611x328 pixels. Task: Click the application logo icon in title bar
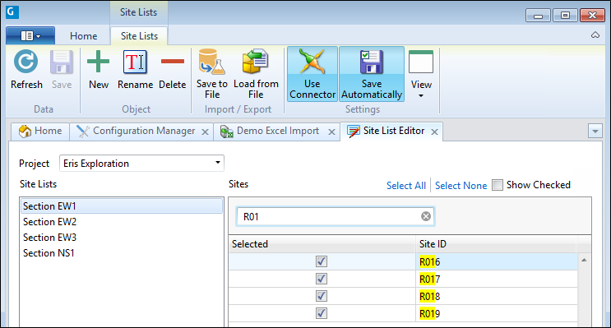(x=12, y=12)
